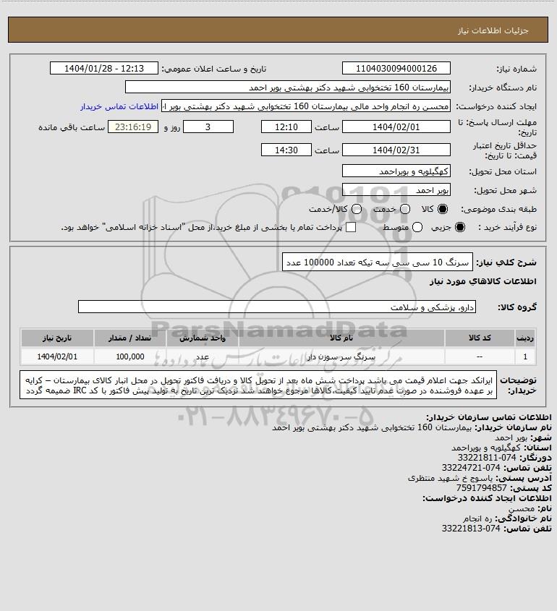Click the 14:30 validity time field
This screenshot has width=557, height=611.
[286, 150]
